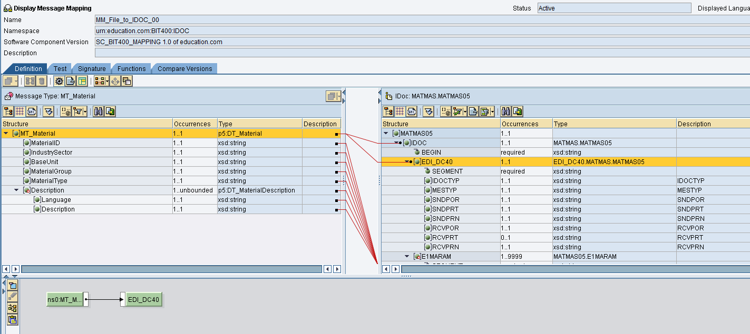Select the RCVPRT row in target tree
The image size is (750, 334).
[x=566, y=238]
